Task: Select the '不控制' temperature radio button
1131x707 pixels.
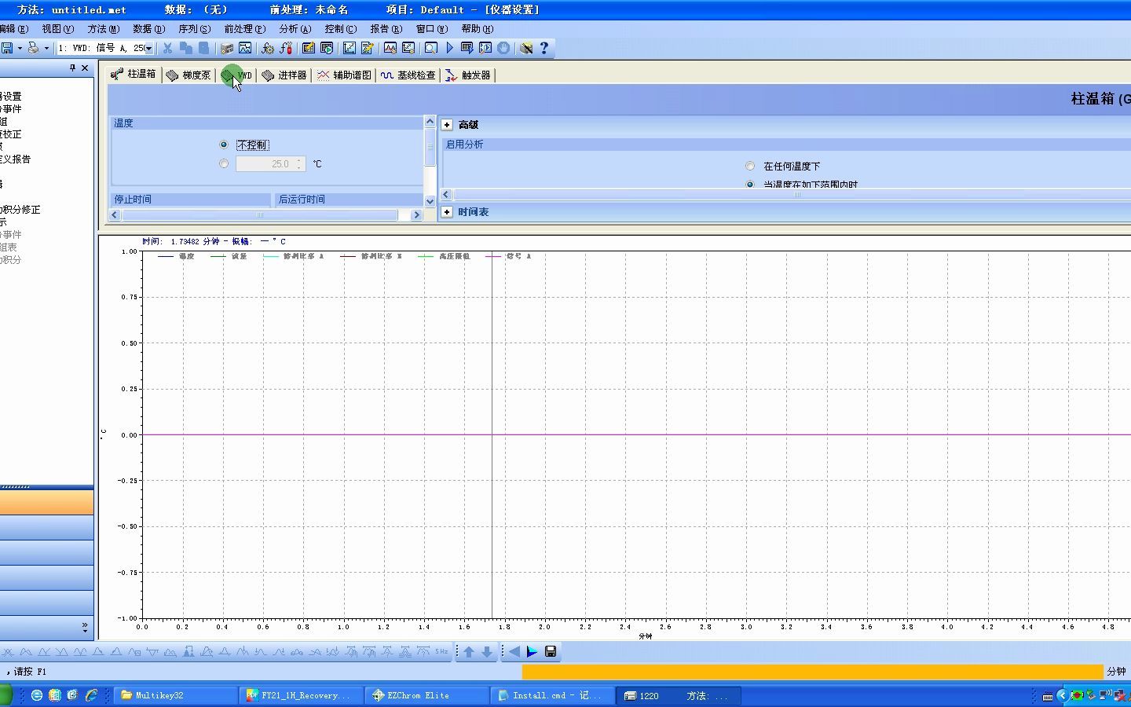Action: click(x=224, y=145)
